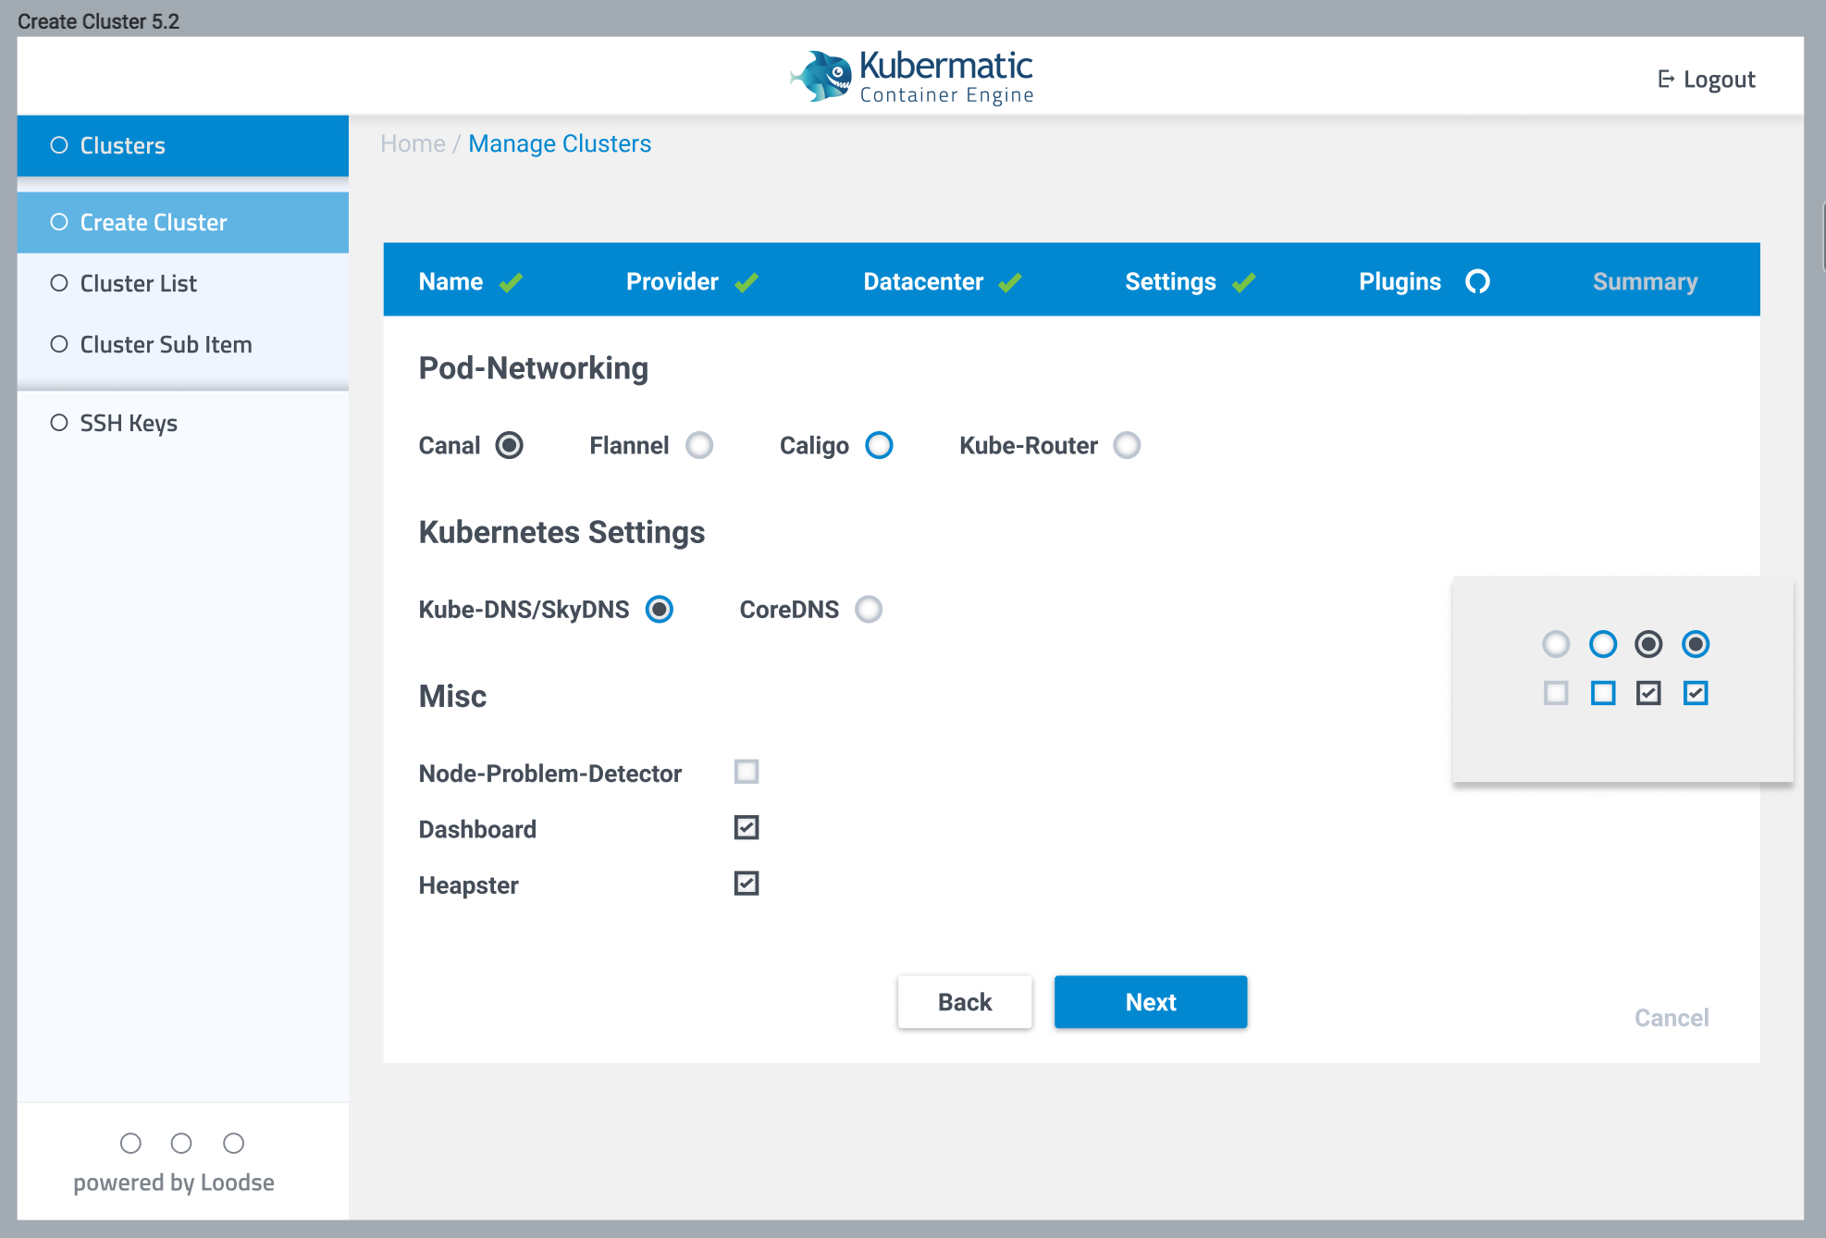Disable Heapster under Misc
Image resolution: width=1826 pixels, height=1238 pixels.
point(746,884)
